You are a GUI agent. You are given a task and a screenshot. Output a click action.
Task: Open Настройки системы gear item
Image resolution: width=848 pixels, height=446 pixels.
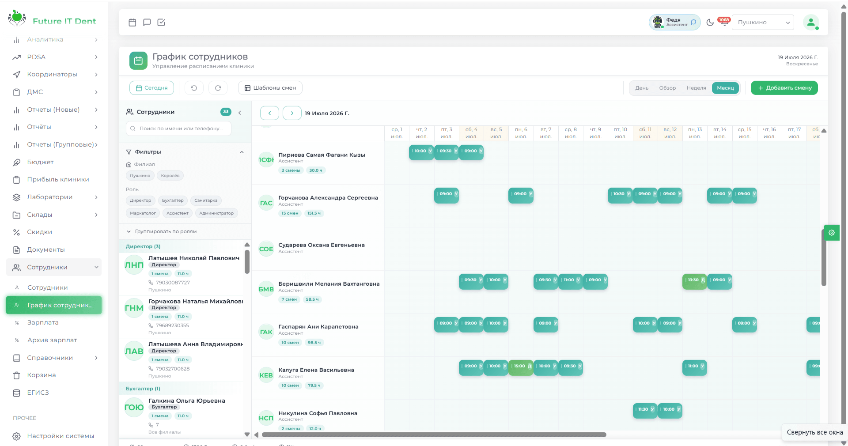click(x=54, y=436)
